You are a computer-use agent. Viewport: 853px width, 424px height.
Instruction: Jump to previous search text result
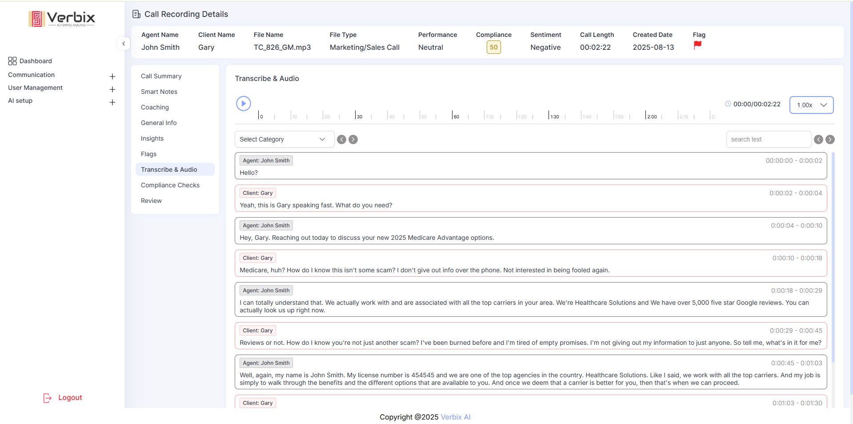[x=819, y=140]
